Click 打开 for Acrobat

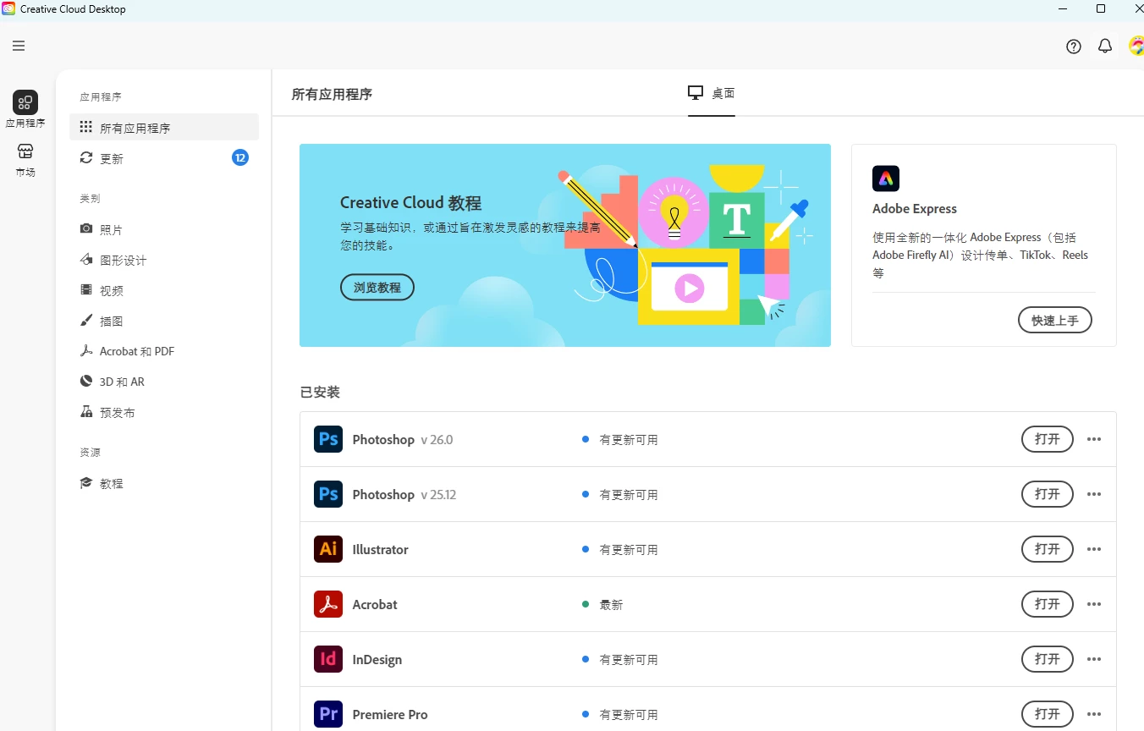coord(1048,604)
